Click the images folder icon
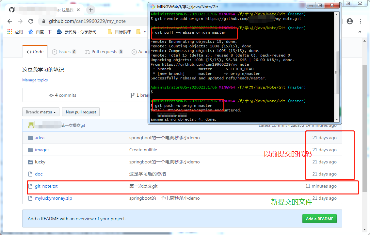The width and height of the screenshot is (370, 235). [30, 150]
